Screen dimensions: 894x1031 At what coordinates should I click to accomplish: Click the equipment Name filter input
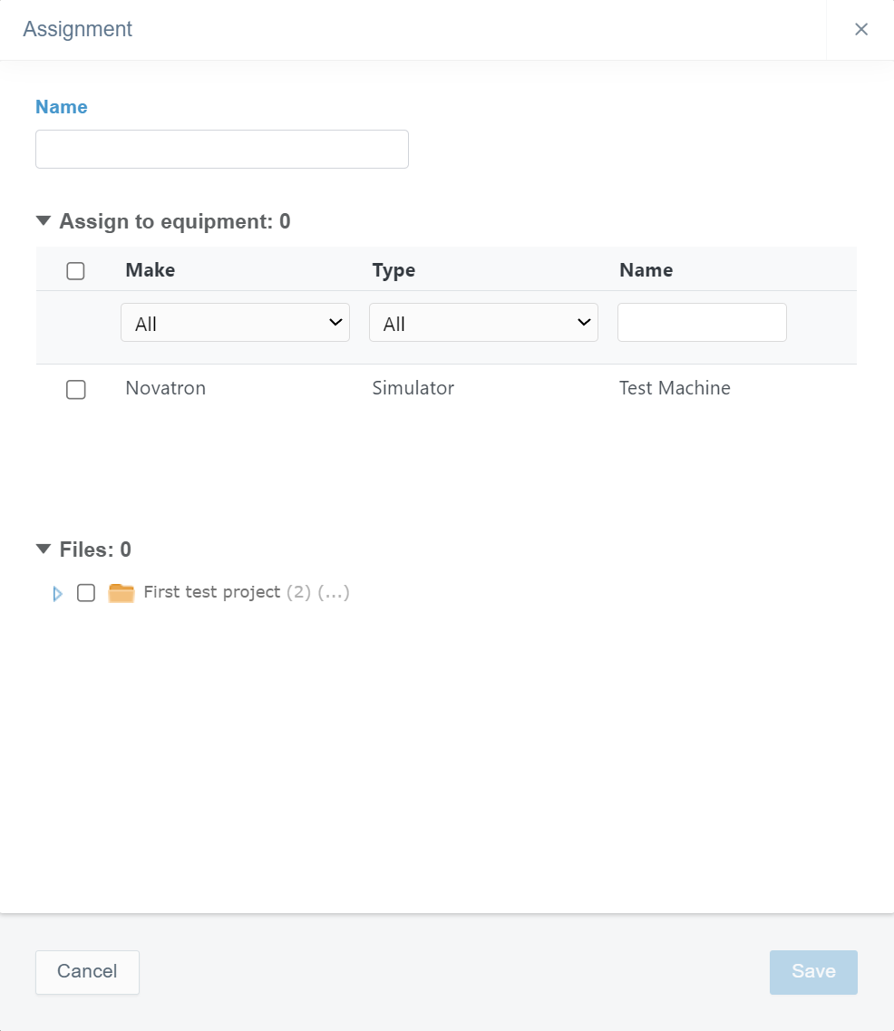702,323
